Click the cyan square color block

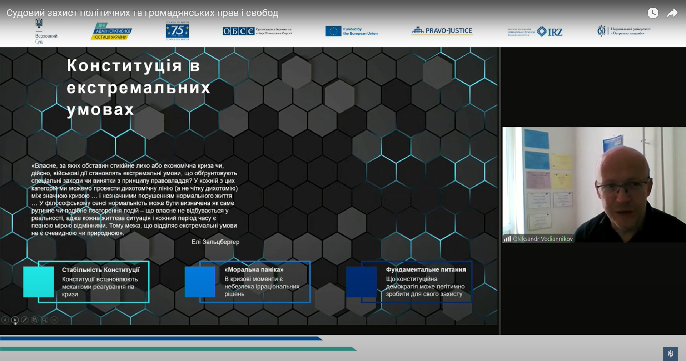click(38, 282)
